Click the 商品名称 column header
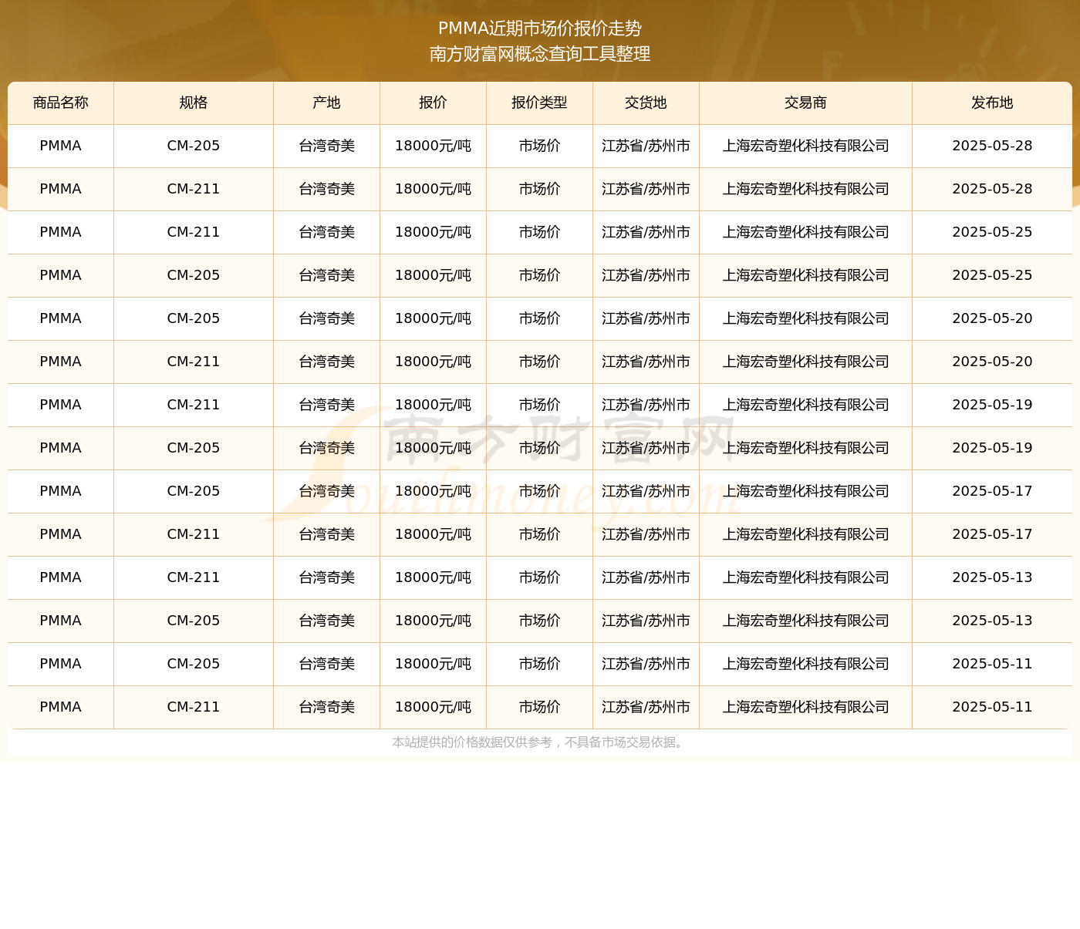1080x929 pixels. (61, 103)
